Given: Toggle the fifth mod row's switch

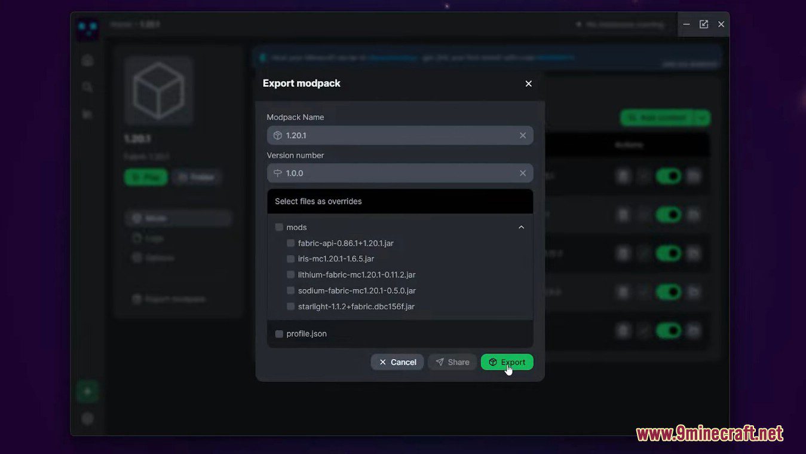Looking at the screenshot, I should (669, 330).
